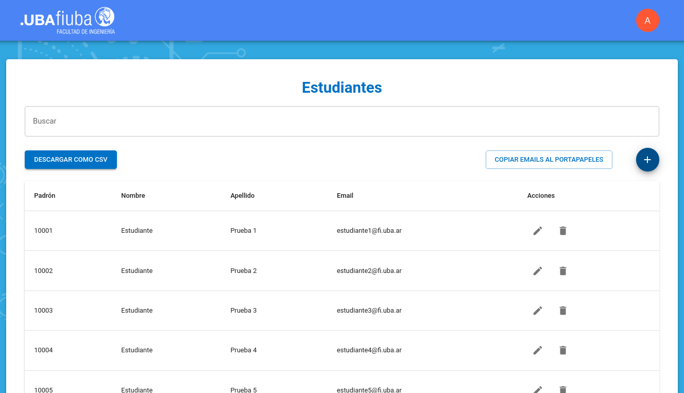Image resolution: width=684 pixels, height=393 pixels.
Task: Click the Apellido column header
Action: (x=243, y=196)
